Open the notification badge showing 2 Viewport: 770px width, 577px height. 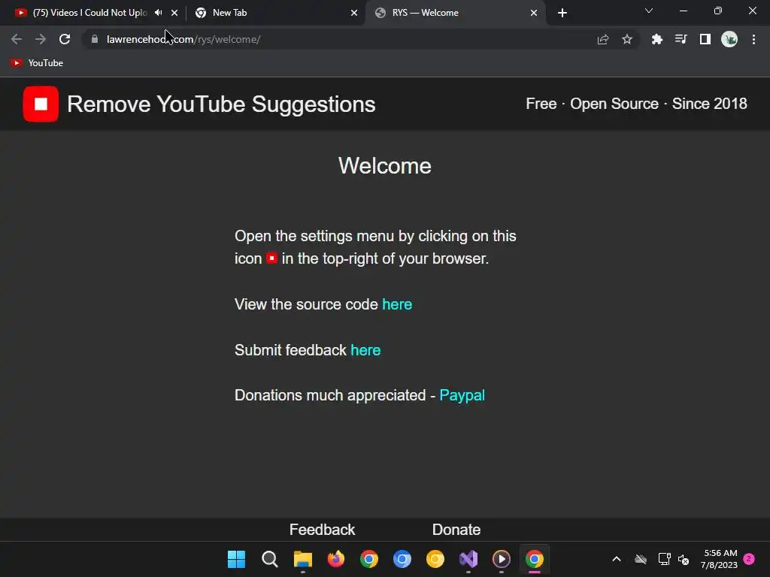(x=749, y=558)
